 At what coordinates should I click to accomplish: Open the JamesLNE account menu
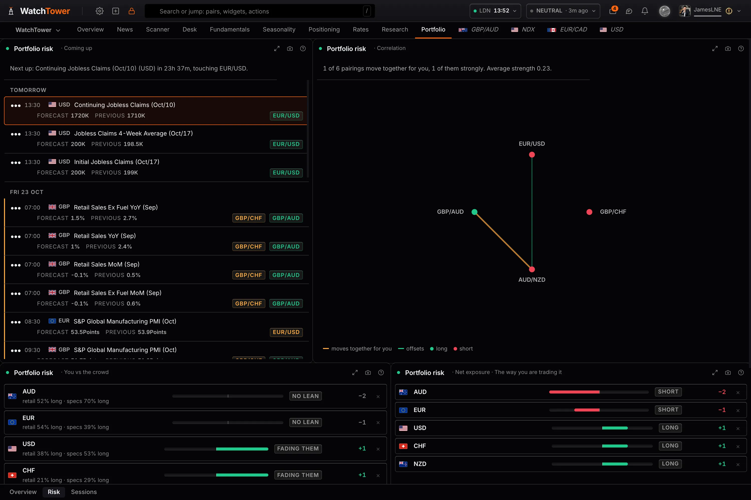[x=710, y=11]
